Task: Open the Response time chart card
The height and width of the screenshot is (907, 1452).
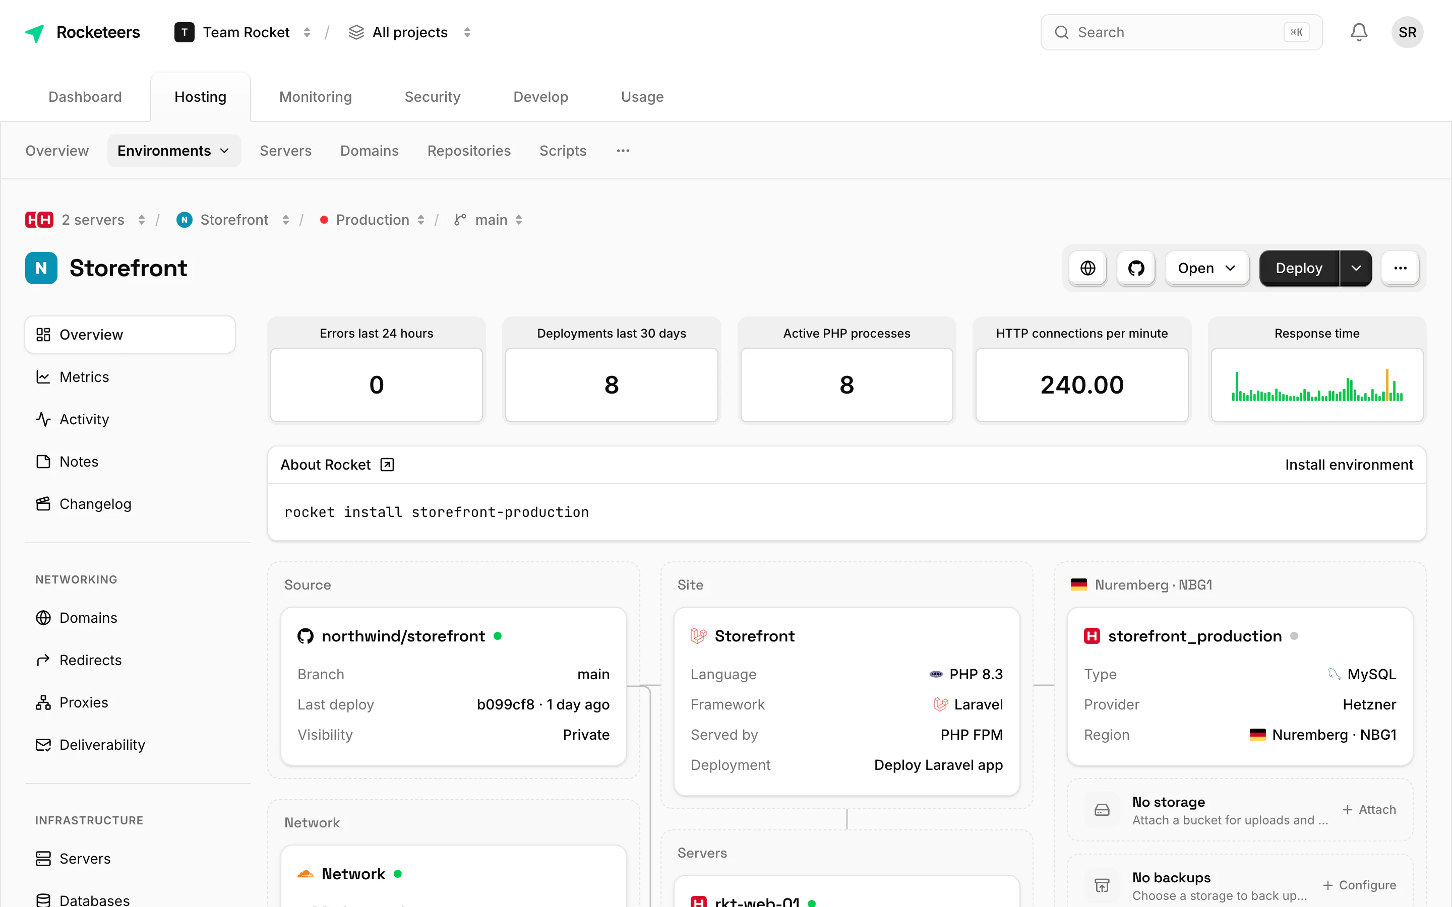Action: [1317, 384]
